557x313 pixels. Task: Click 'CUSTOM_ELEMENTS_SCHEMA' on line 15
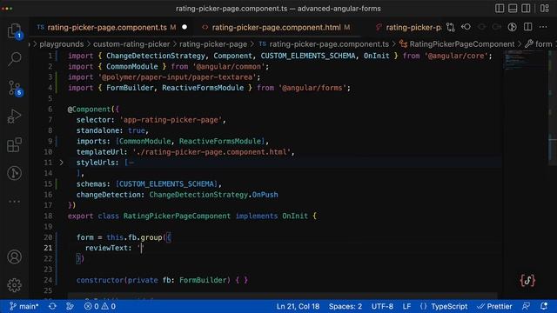166,183
